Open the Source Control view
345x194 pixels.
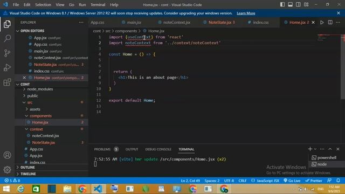7,53
